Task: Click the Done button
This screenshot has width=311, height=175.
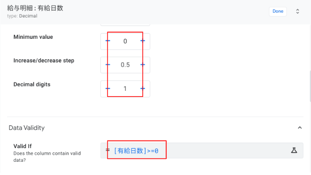Action: click(x=278, y=11)
